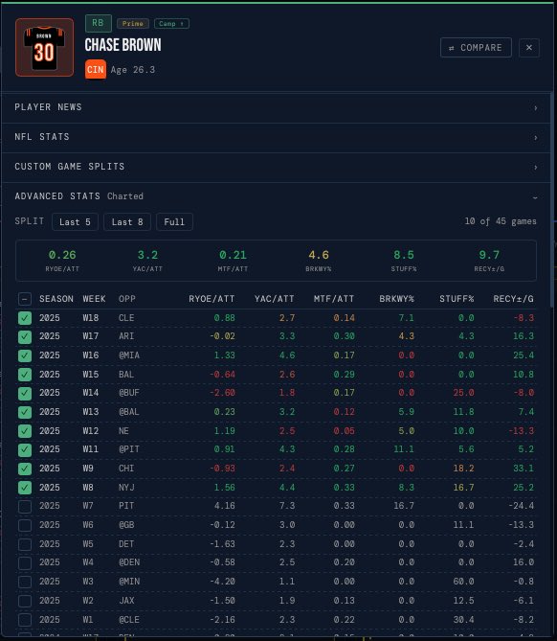Check the W6 @GB game row
The height and width of the screenshot is (641, 557).
[x=25, y=525]
